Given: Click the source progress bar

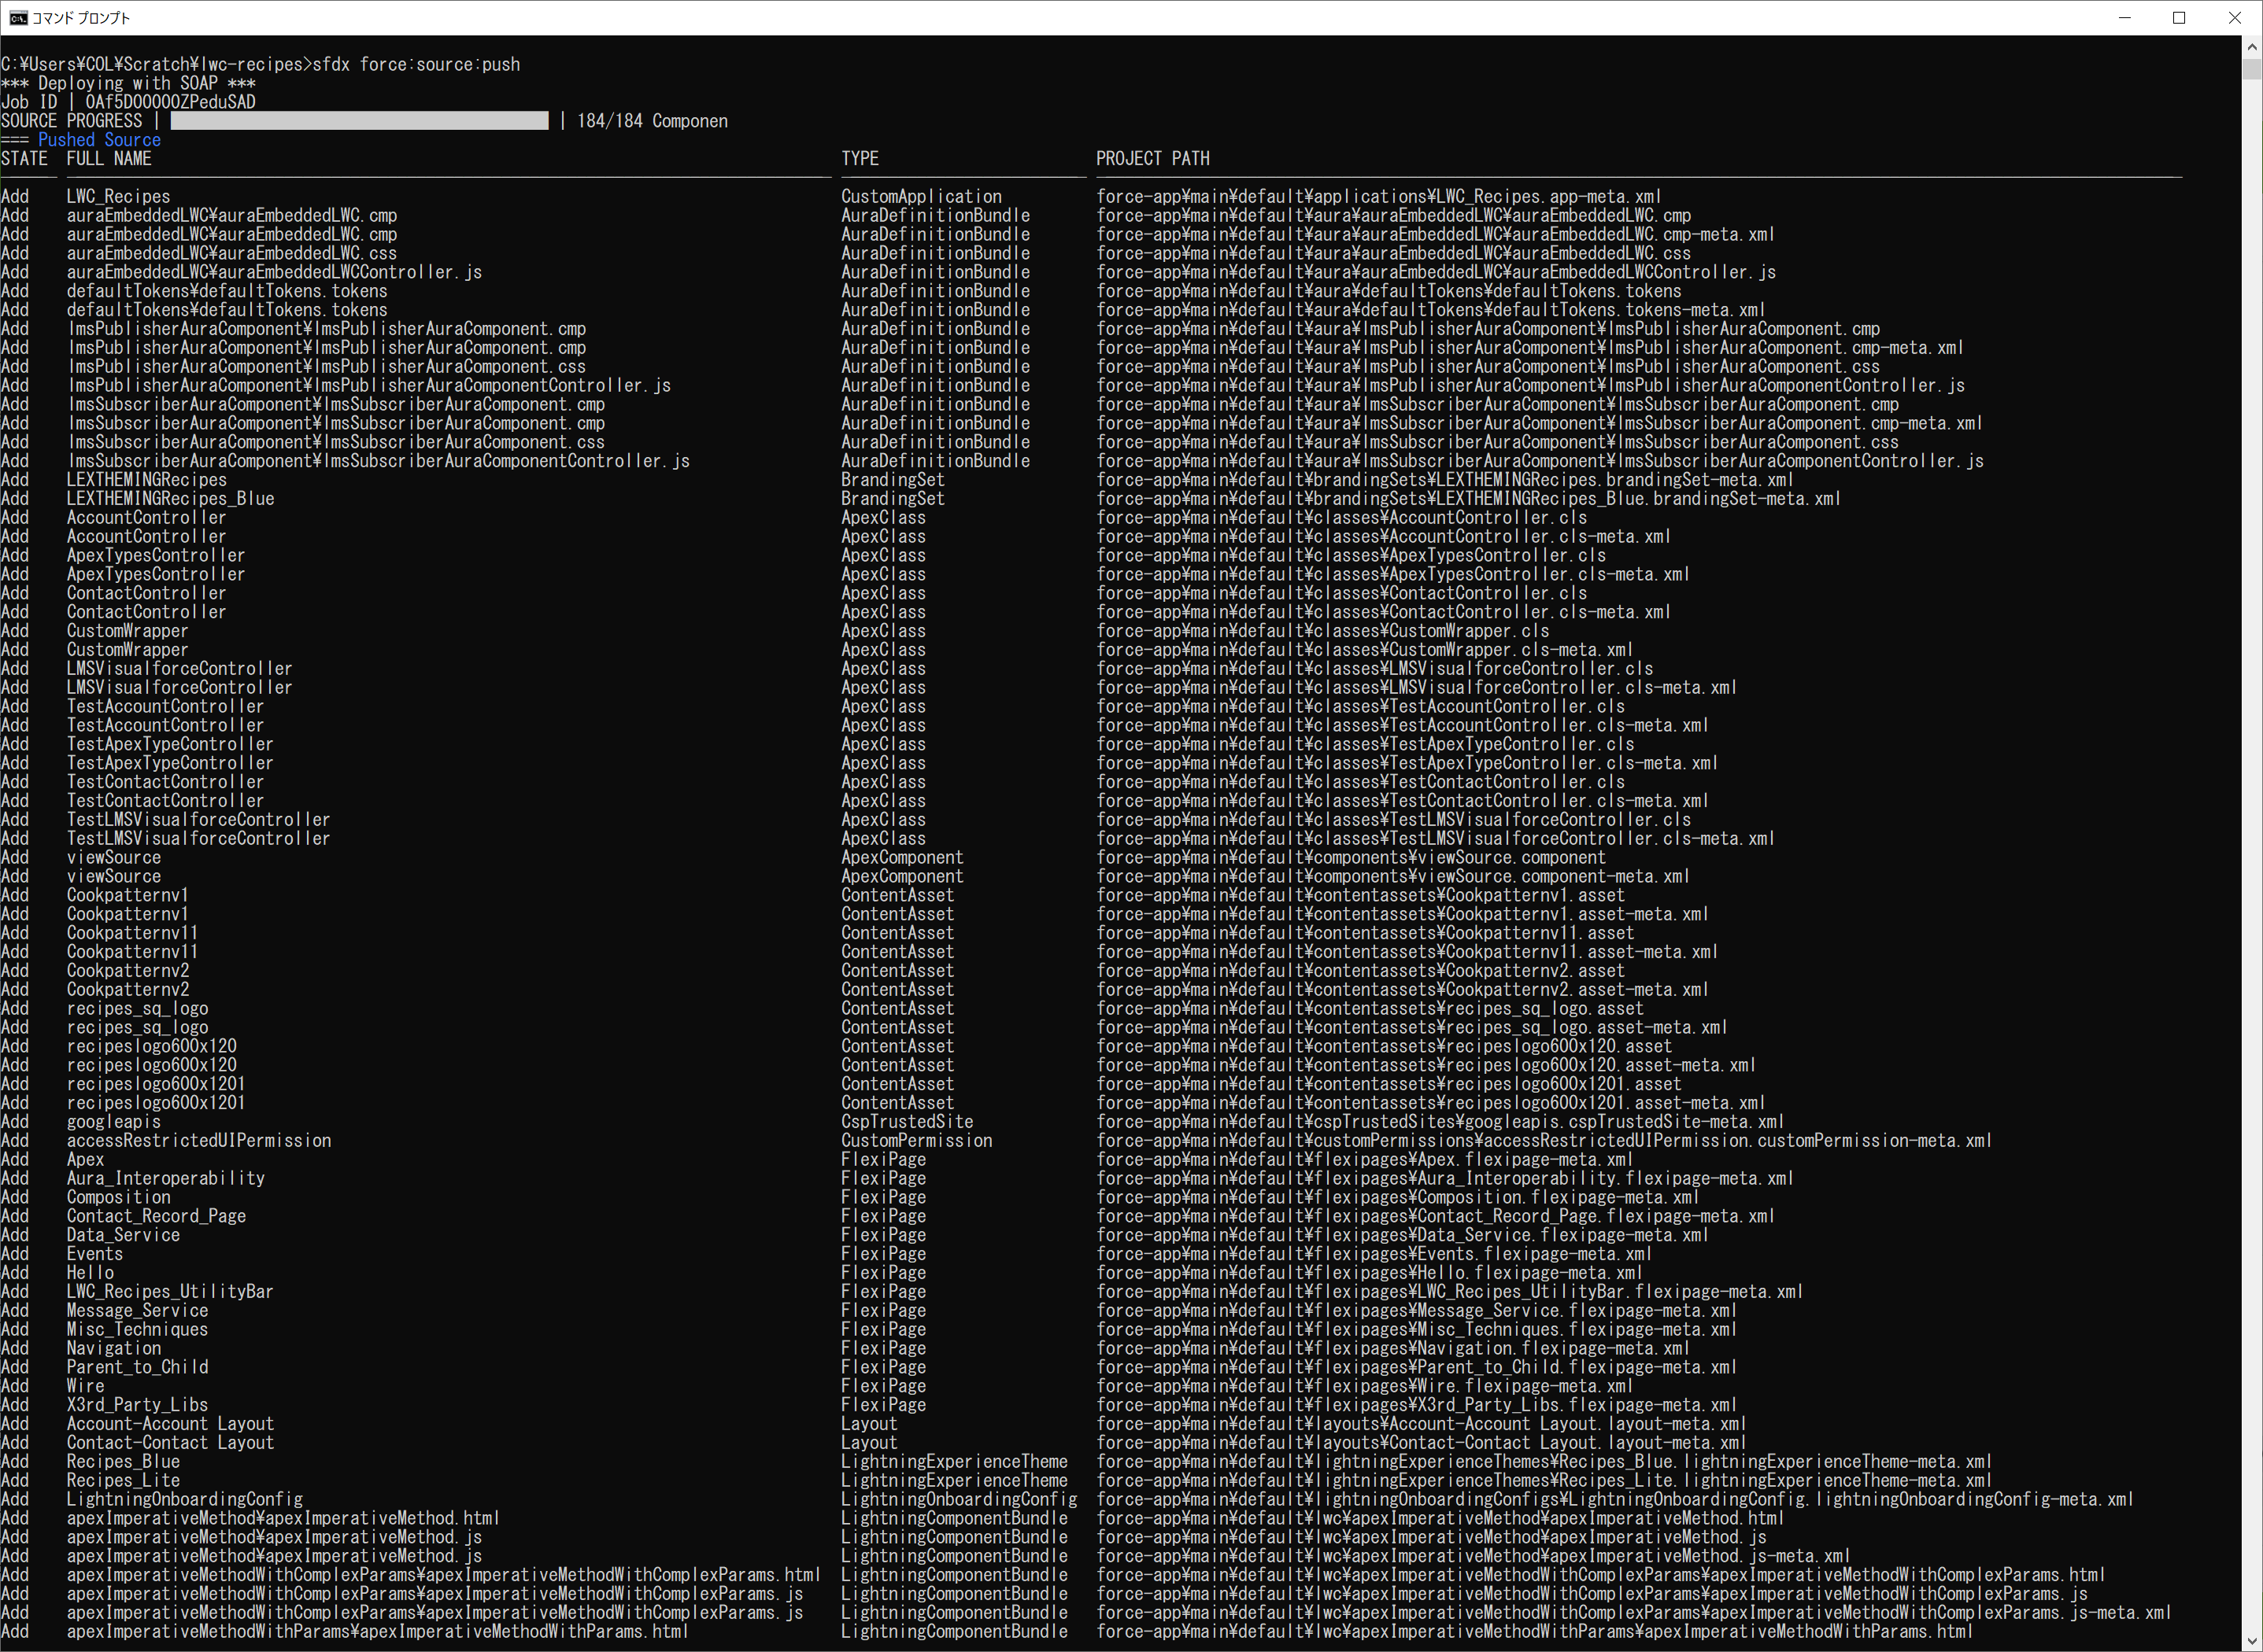Looking at the screenshot, I should pos(359,121).
